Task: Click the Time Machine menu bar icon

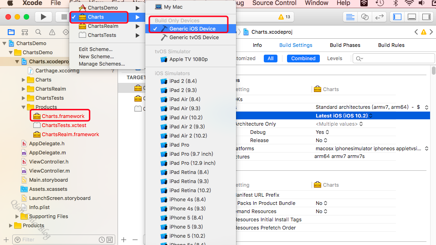Action: [x=380, y=3]
